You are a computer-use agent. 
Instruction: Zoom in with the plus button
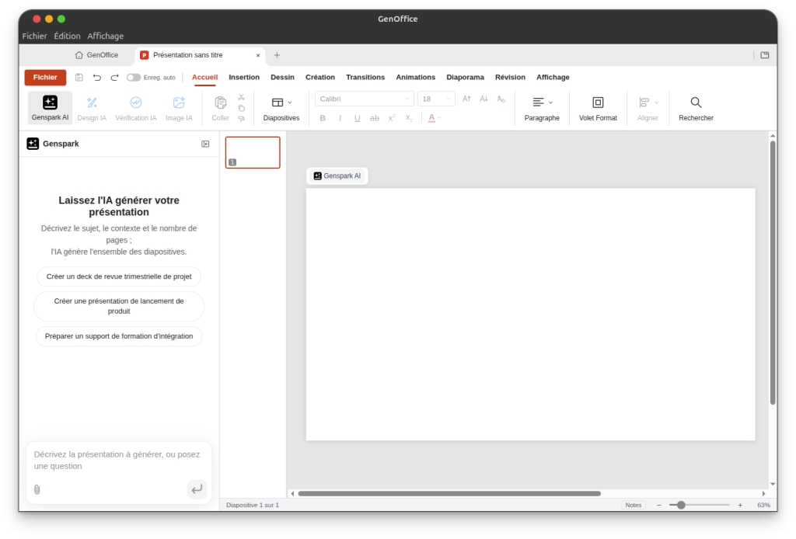click(x=740, y=505)
